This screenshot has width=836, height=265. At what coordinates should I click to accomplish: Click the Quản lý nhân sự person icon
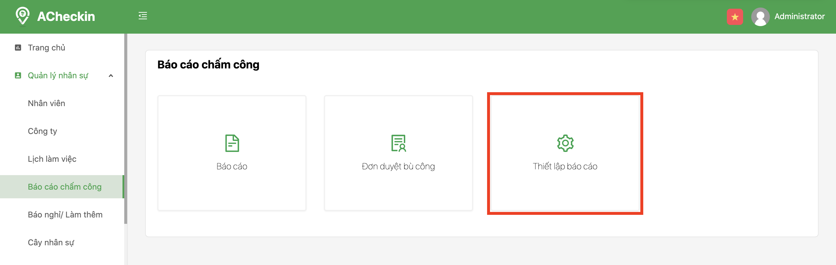[x=18, y=75]
